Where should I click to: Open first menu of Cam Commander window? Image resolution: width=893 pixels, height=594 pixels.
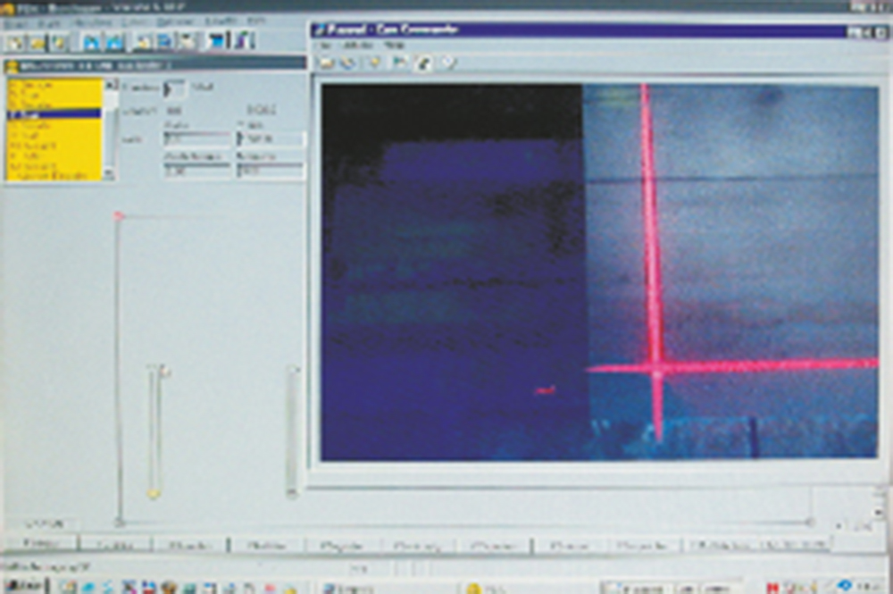(x=323, y=45)
